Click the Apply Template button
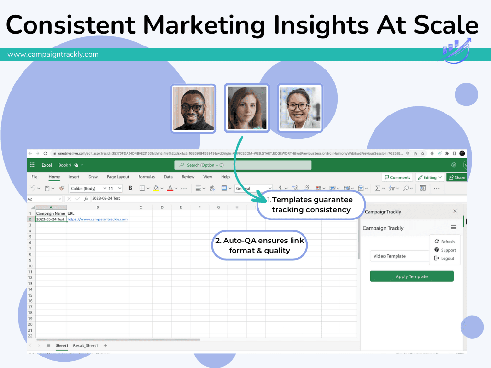 tap(411, 276)
